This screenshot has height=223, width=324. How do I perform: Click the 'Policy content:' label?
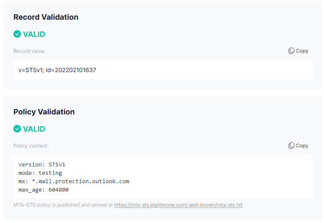click(31, 146)
